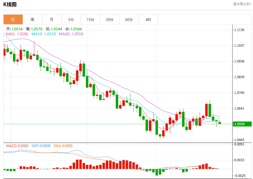
Task: Click the 1.0641 price axis label
Action: click(x=239, y=108)
